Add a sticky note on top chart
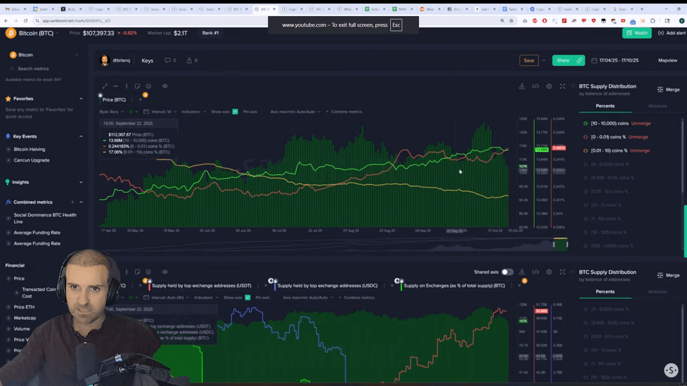 [x=137, y=86]
